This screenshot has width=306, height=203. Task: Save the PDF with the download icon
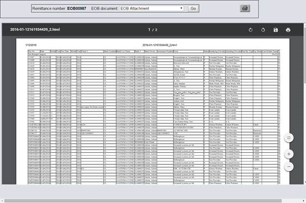point(276,30)
